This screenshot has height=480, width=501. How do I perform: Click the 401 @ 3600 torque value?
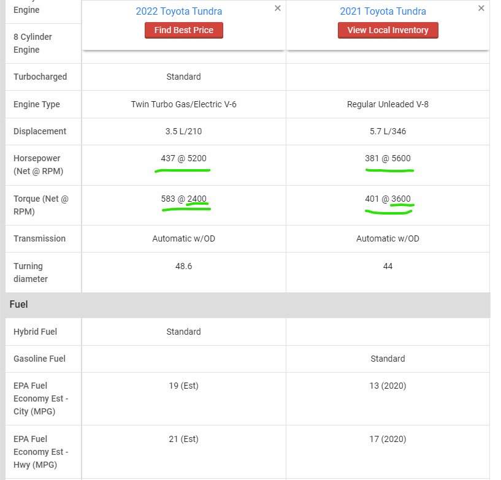[x=388, y=199]
